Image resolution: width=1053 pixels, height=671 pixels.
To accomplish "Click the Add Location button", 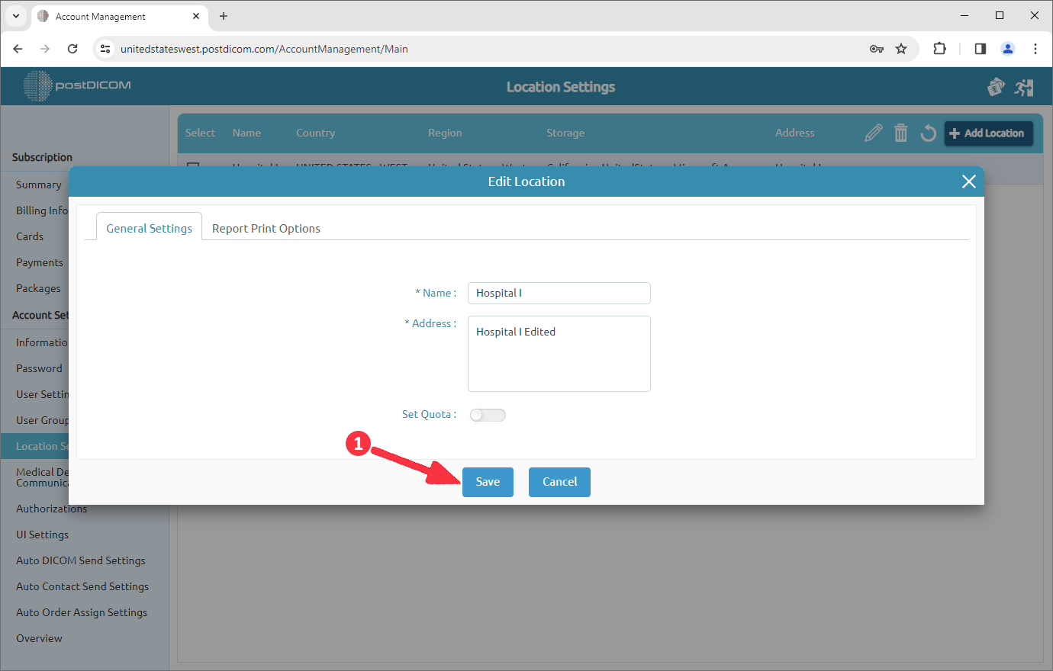I will click(x=988, y=132).
